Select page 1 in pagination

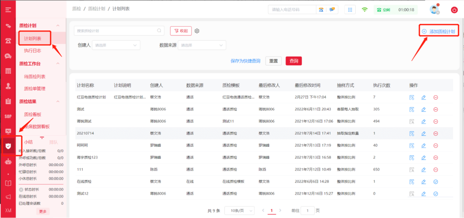tap(272, 211)
